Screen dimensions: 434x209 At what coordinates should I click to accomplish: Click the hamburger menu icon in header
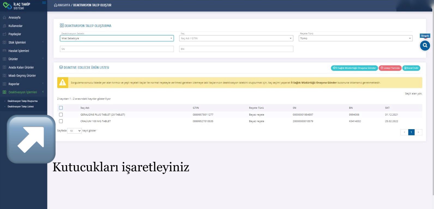pos(44,3)
